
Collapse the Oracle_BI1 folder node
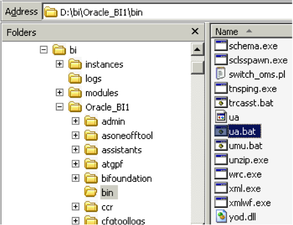[x=60, y=107]
